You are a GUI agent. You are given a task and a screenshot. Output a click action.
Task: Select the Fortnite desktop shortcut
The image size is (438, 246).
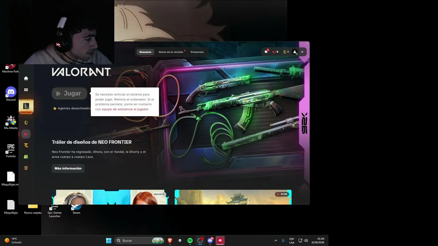pyautogui.click(x=11, y=150)
